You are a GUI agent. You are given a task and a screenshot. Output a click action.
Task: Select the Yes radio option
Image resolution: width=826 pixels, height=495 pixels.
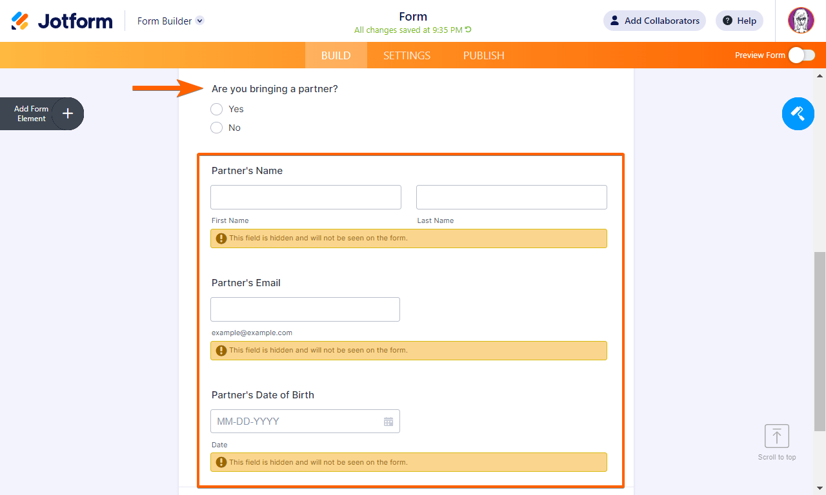(x=217, y=109)
